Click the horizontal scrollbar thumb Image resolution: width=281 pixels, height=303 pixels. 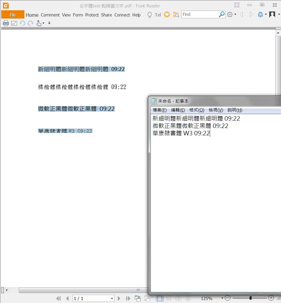(83, 290)
